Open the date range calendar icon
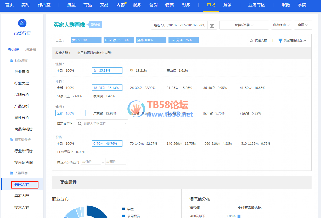 [x=212, y=25]
